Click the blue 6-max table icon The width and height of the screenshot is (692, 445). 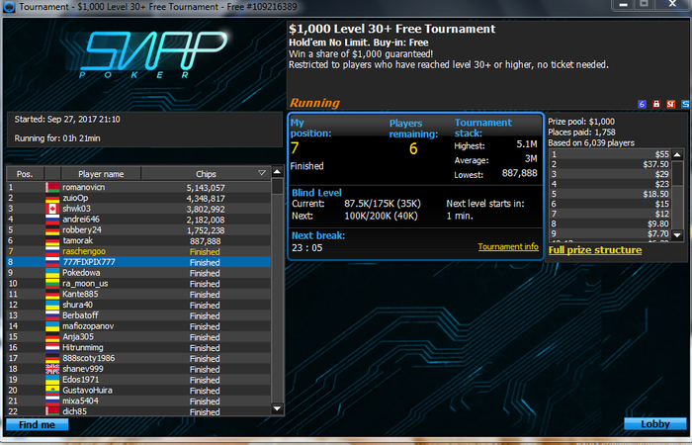click(643, 104)
